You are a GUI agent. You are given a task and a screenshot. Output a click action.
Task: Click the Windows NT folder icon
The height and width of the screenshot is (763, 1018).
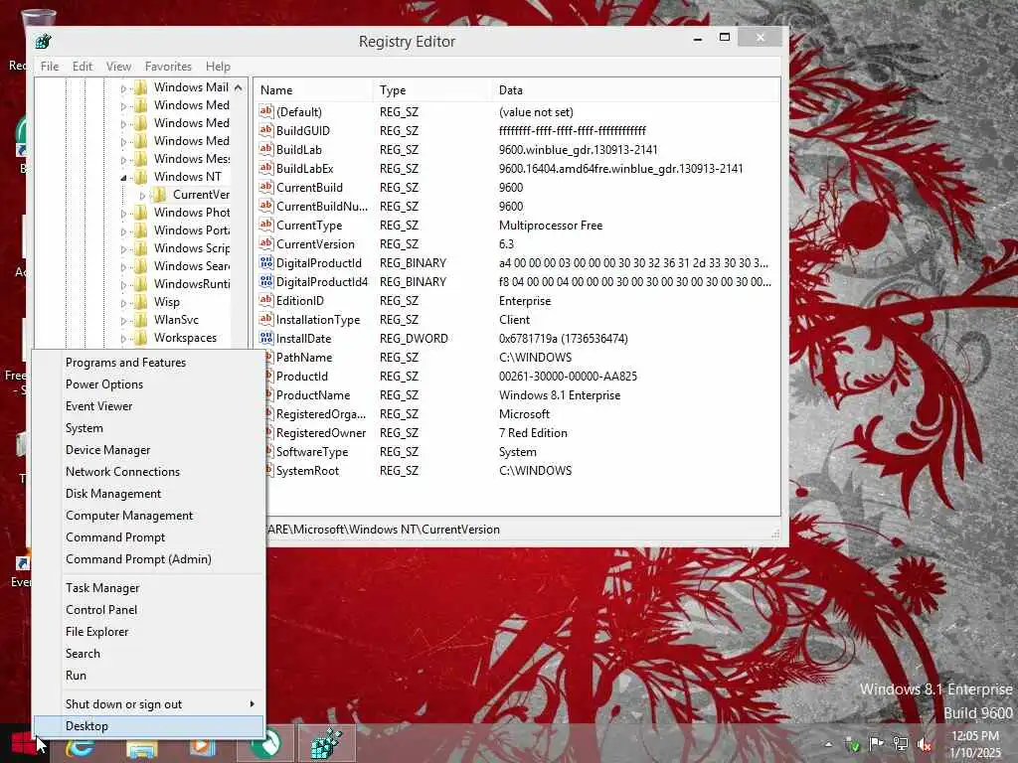click(141, 177)
